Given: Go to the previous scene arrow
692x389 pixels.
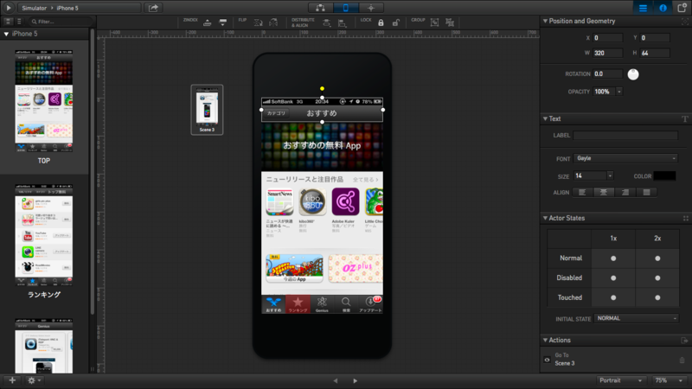Looking at the screenshot, I should click(x=336, y=380).
